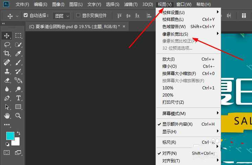252x165 pixels.
Task: Swap foreground and background colors icon
Action: click(19, 133)
